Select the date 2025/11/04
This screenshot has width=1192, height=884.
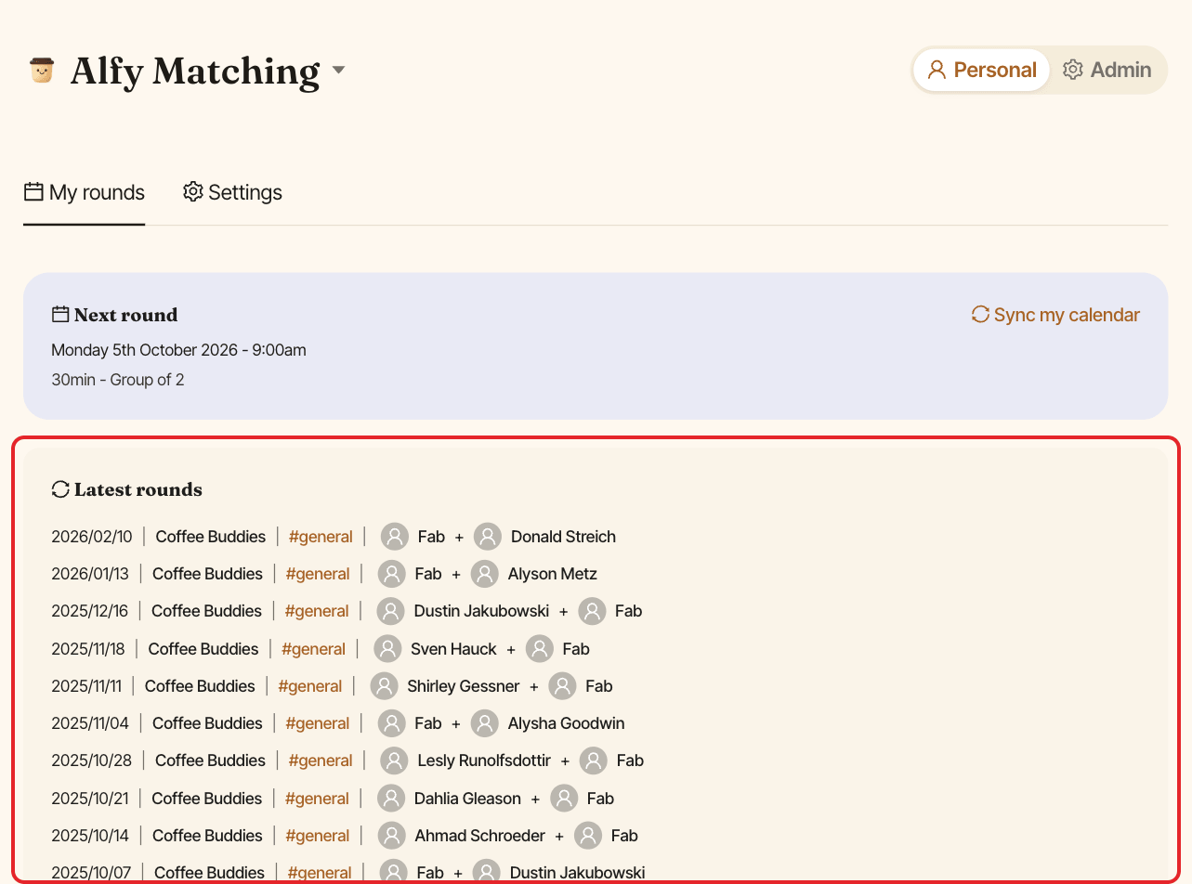click(x=90, y=723)
